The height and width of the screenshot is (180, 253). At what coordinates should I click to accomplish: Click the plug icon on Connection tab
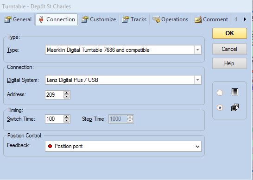point(41,19)
